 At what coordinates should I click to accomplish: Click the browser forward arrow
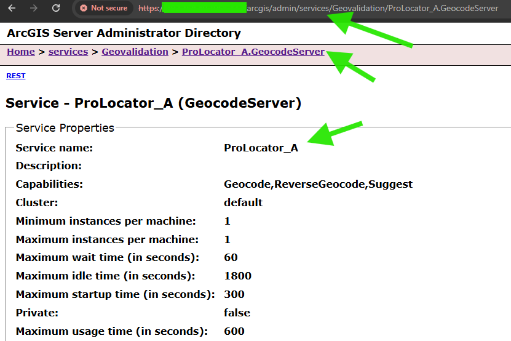(34, 9)
